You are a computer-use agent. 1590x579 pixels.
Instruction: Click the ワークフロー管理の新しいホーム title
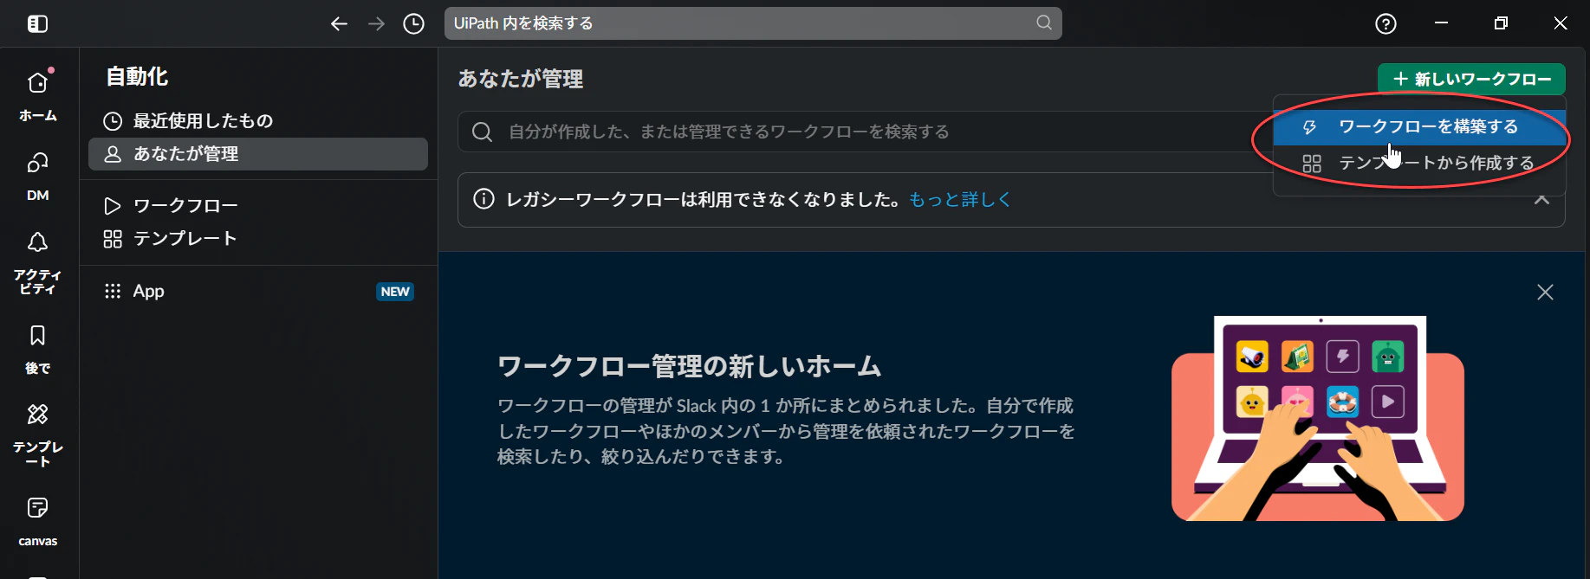point(689,366)
